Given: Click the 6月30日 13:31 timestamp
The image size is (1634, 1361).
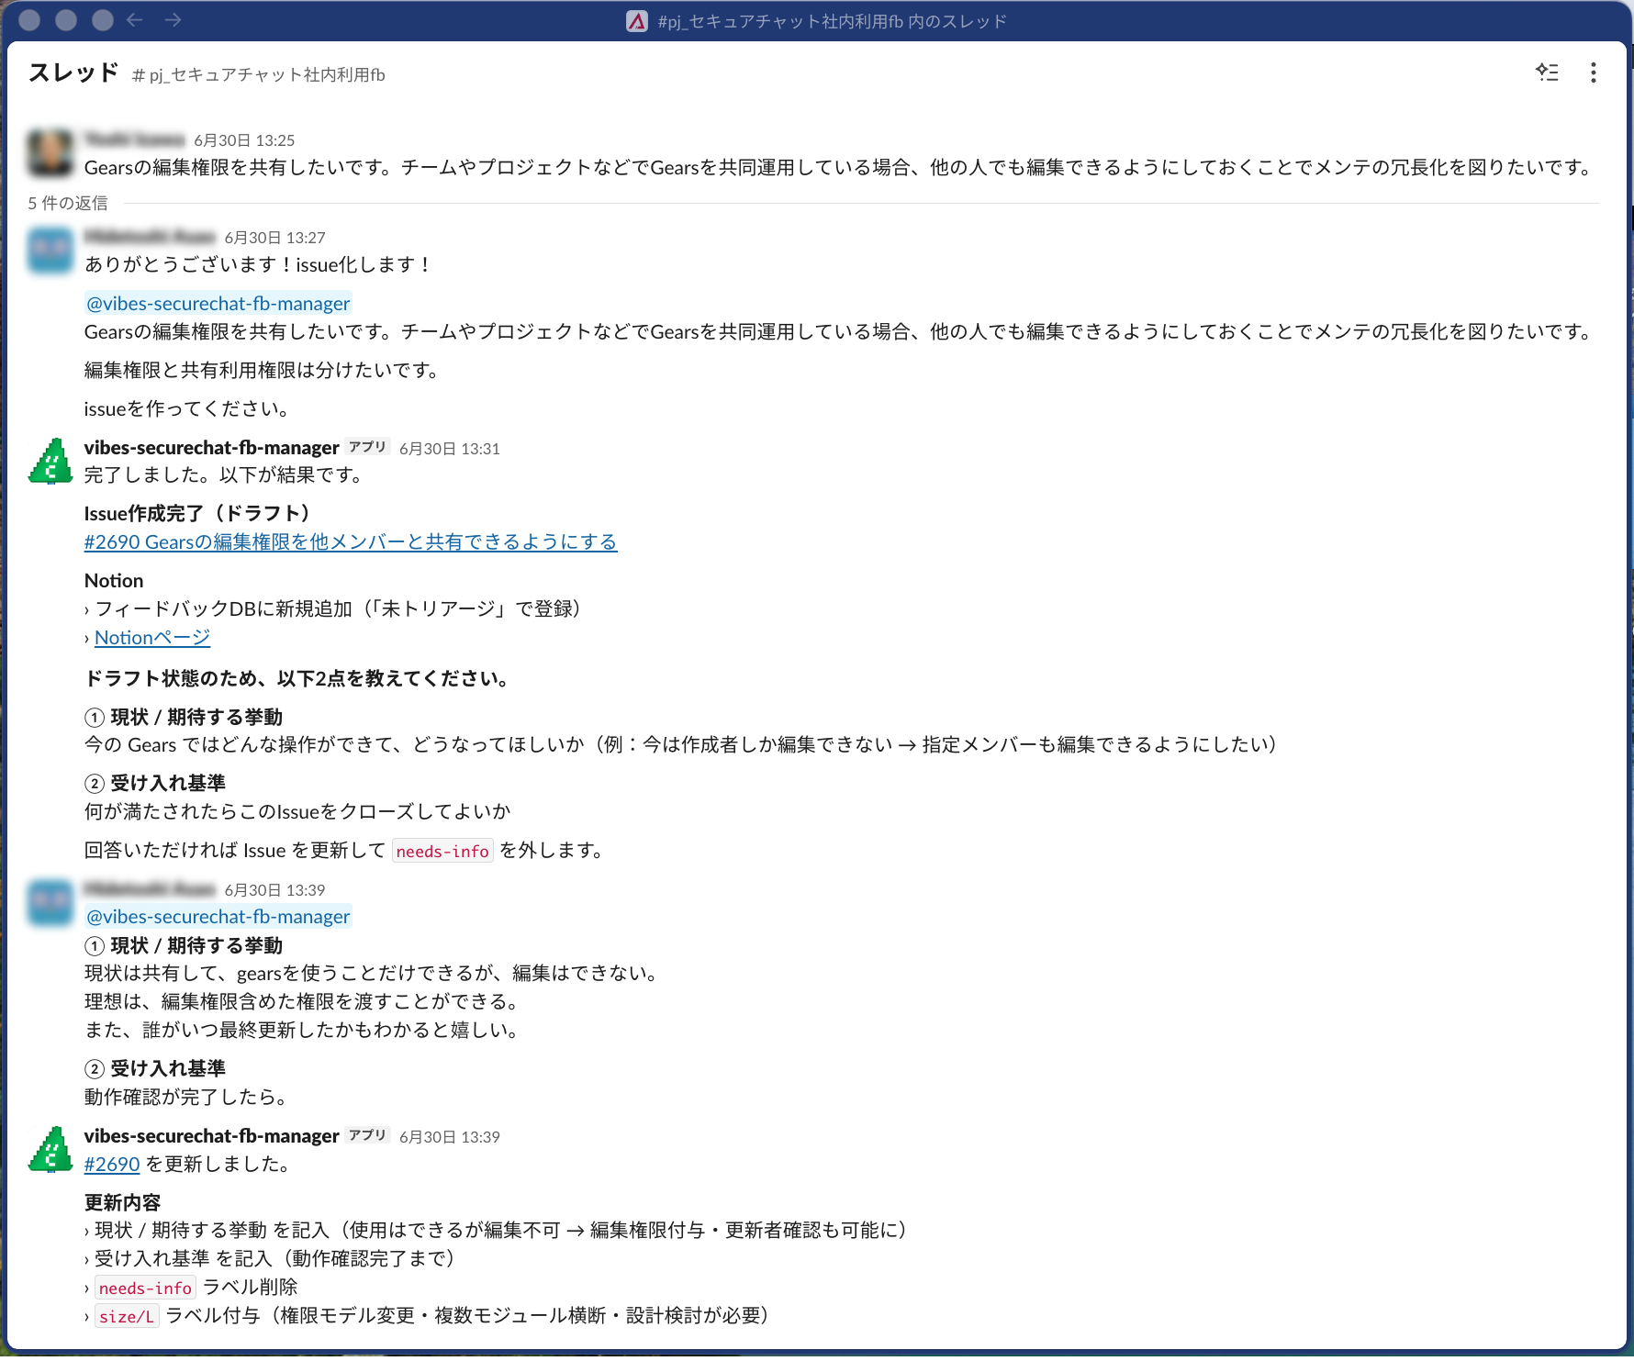Looking at the screenshot, I should coord(450,449).
